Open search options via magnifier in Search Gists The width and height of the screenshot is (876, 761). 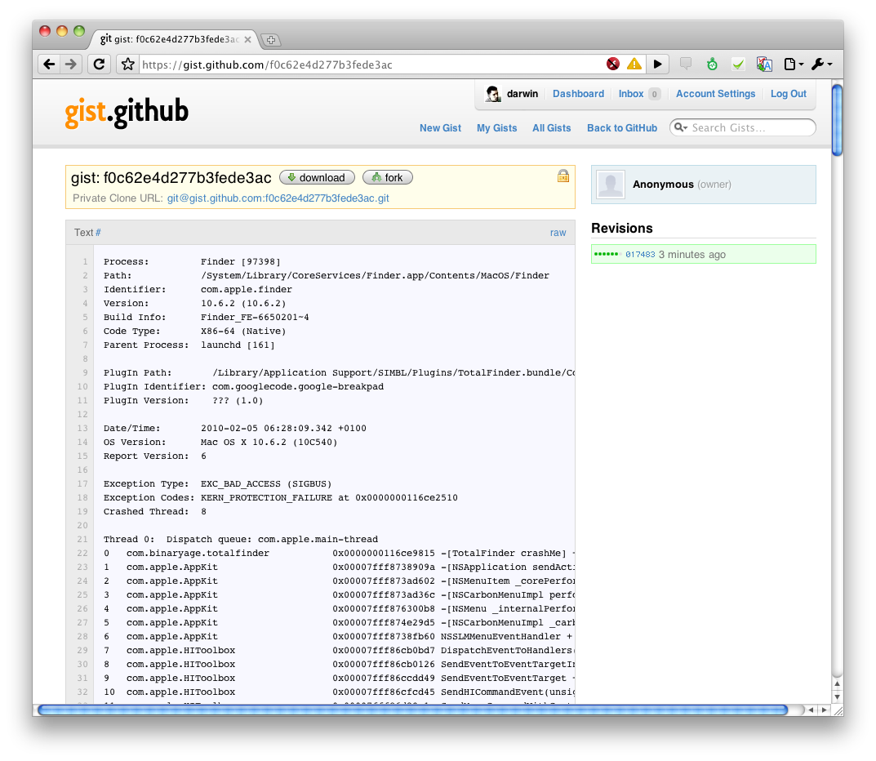tap(680, 127)
